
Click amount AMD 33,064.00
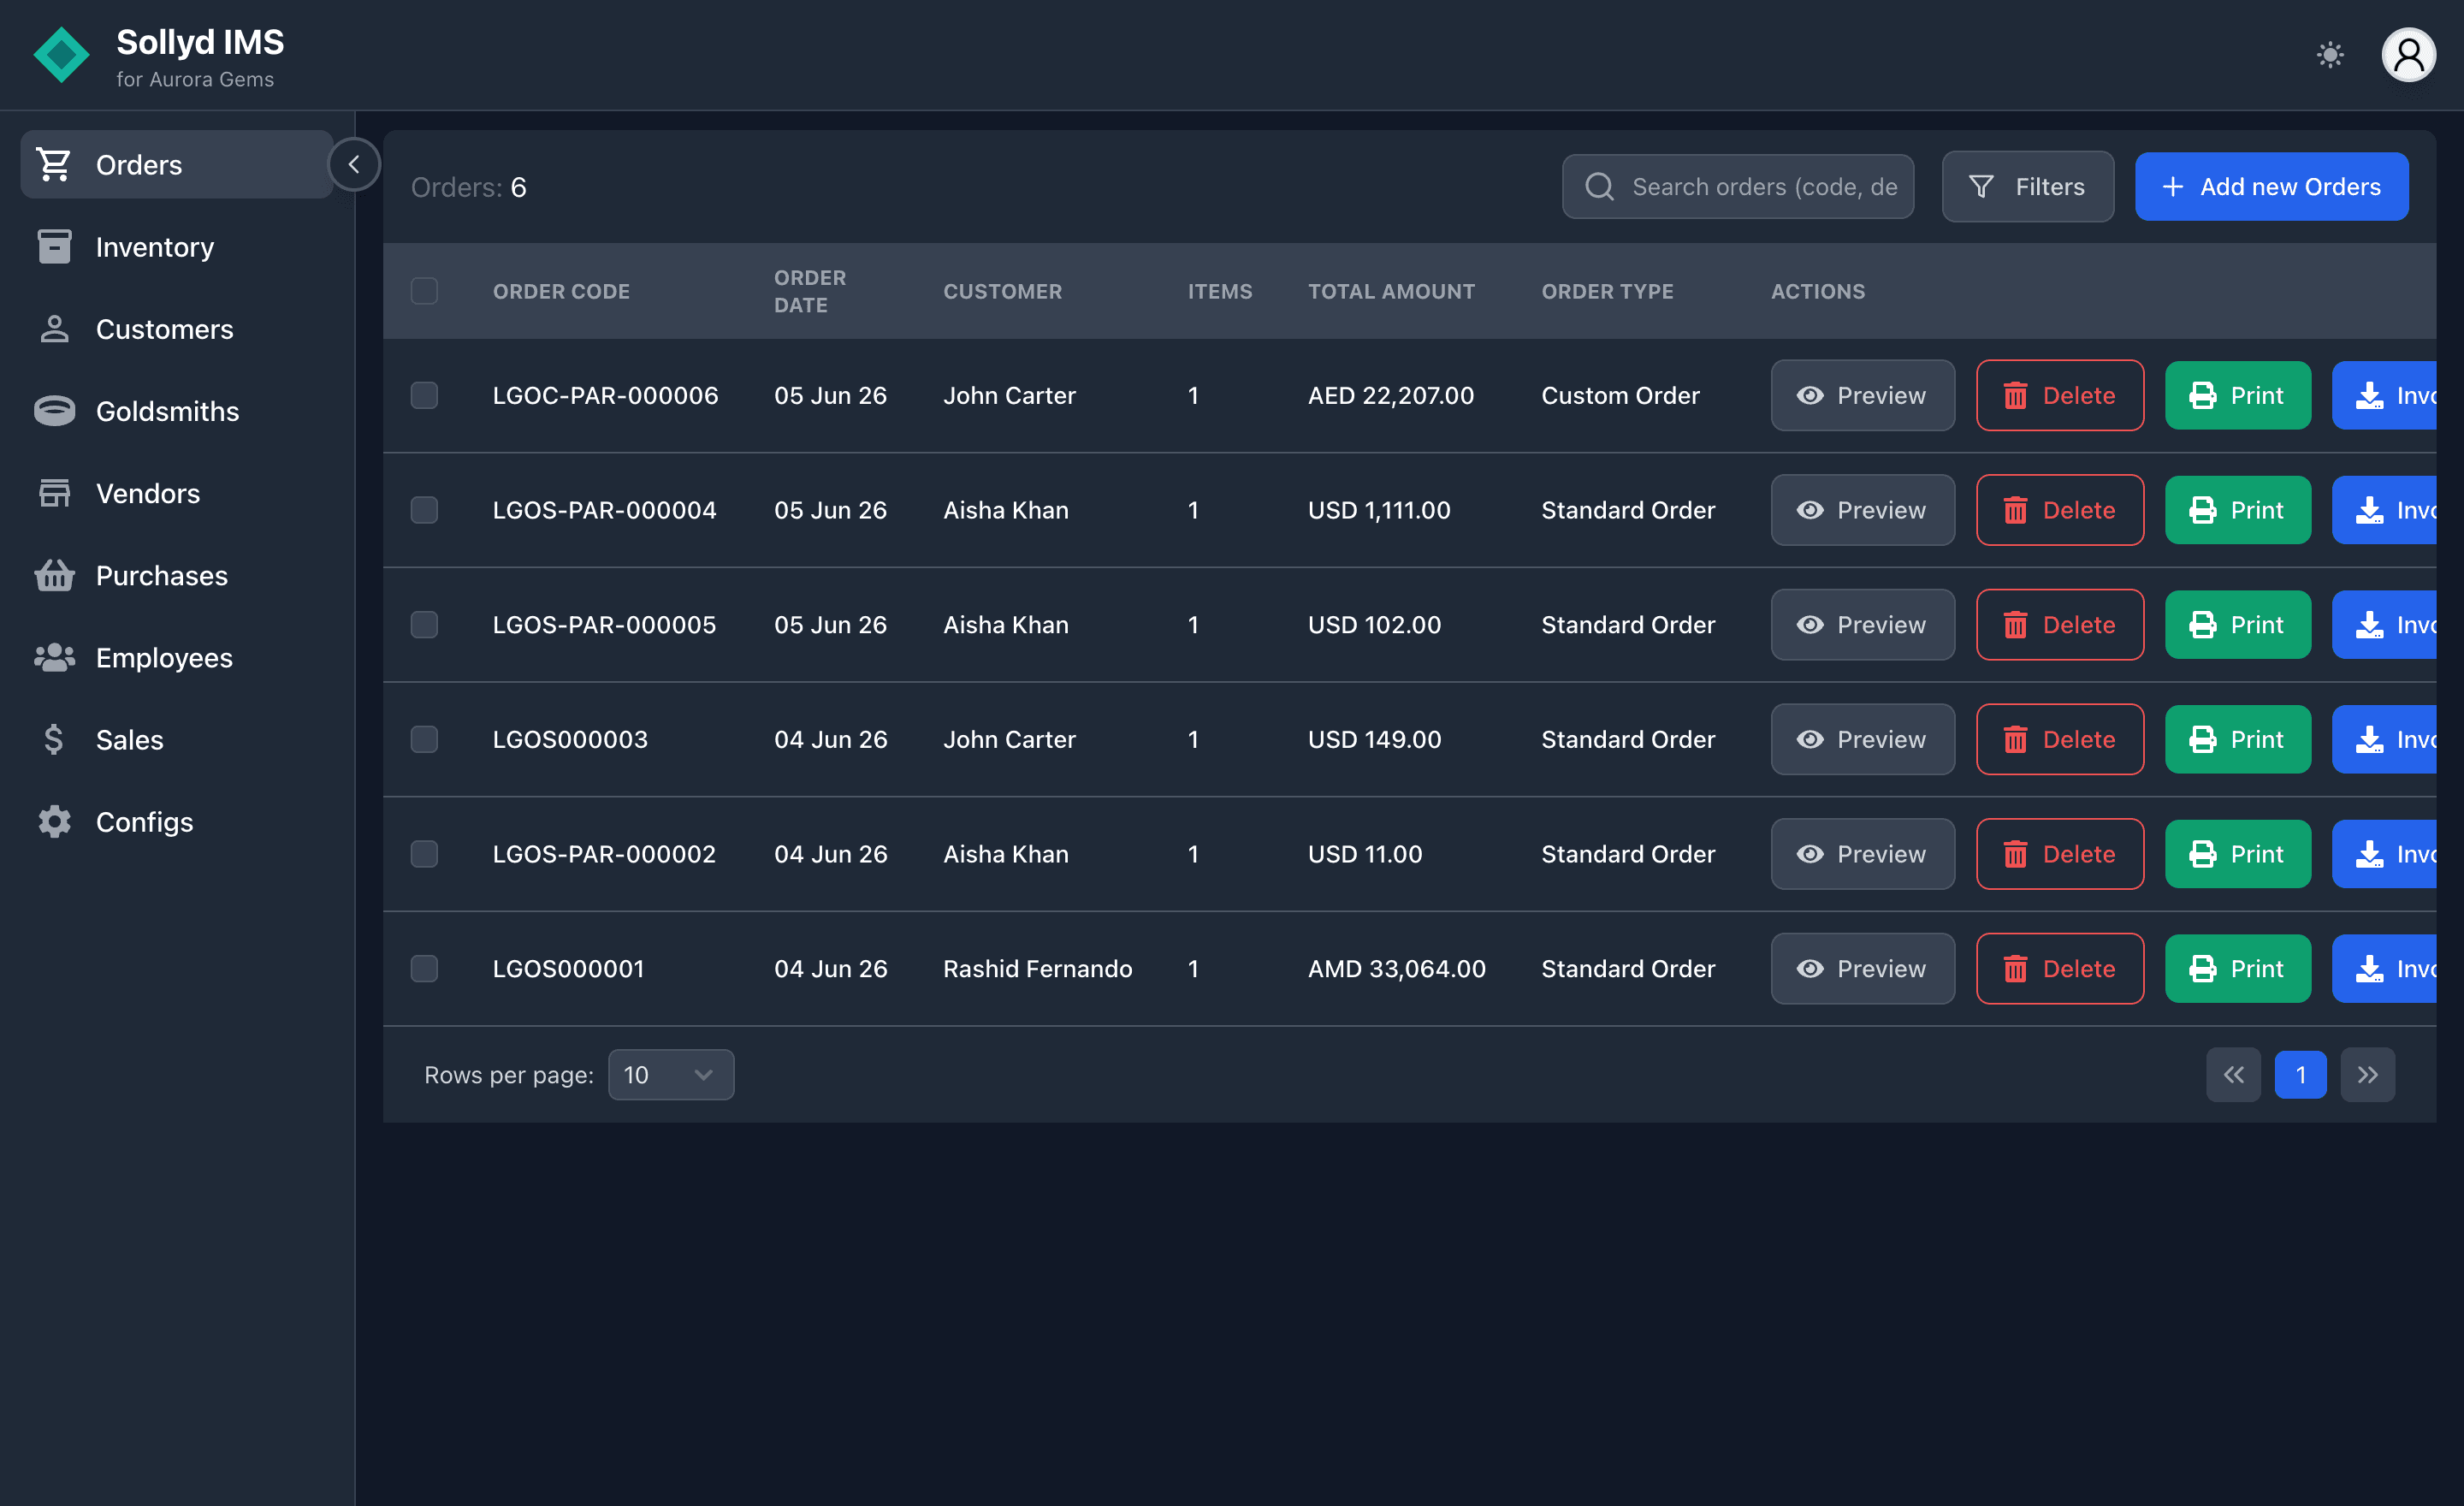pos(1396,969)
